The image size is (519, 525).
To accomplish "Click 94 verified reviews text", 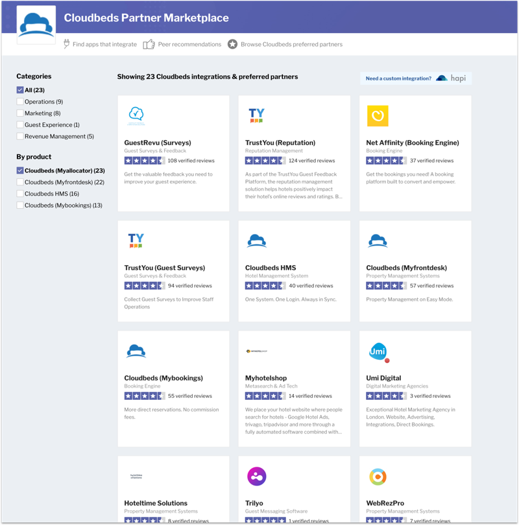I will (190, 286).
